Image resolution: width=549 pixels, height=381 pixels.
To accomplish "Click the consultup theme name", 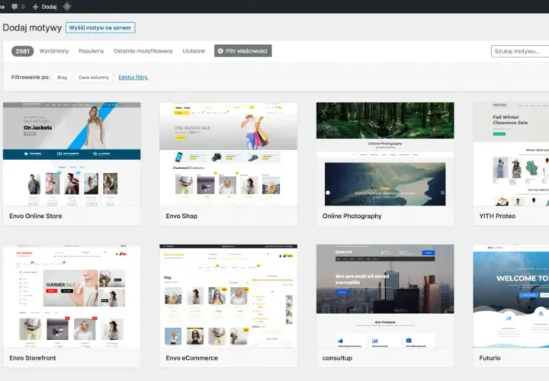I will [338, 358].
